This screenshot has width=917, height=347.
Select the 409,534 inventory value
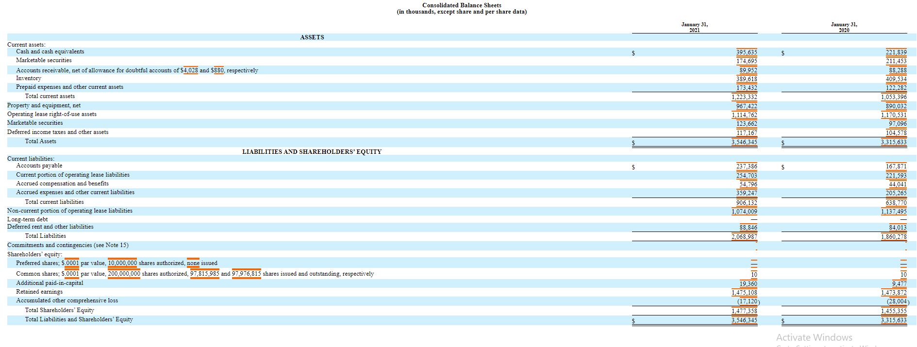coord(896,79)
